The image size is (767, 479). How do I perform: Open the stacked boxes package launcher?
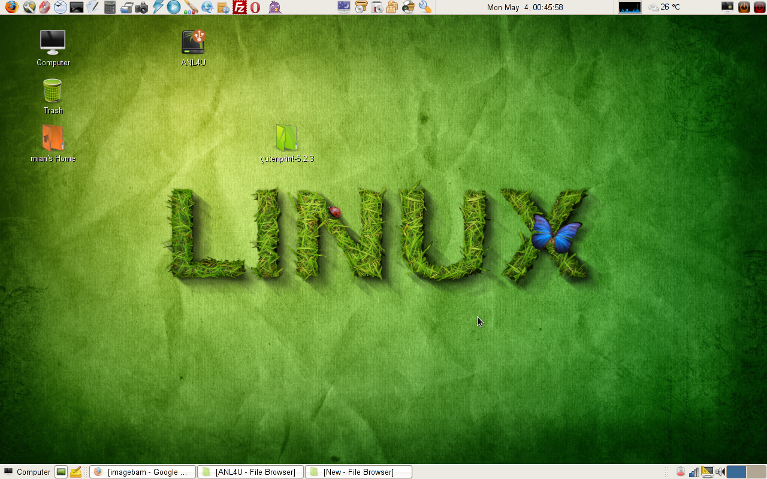(392, 7)
